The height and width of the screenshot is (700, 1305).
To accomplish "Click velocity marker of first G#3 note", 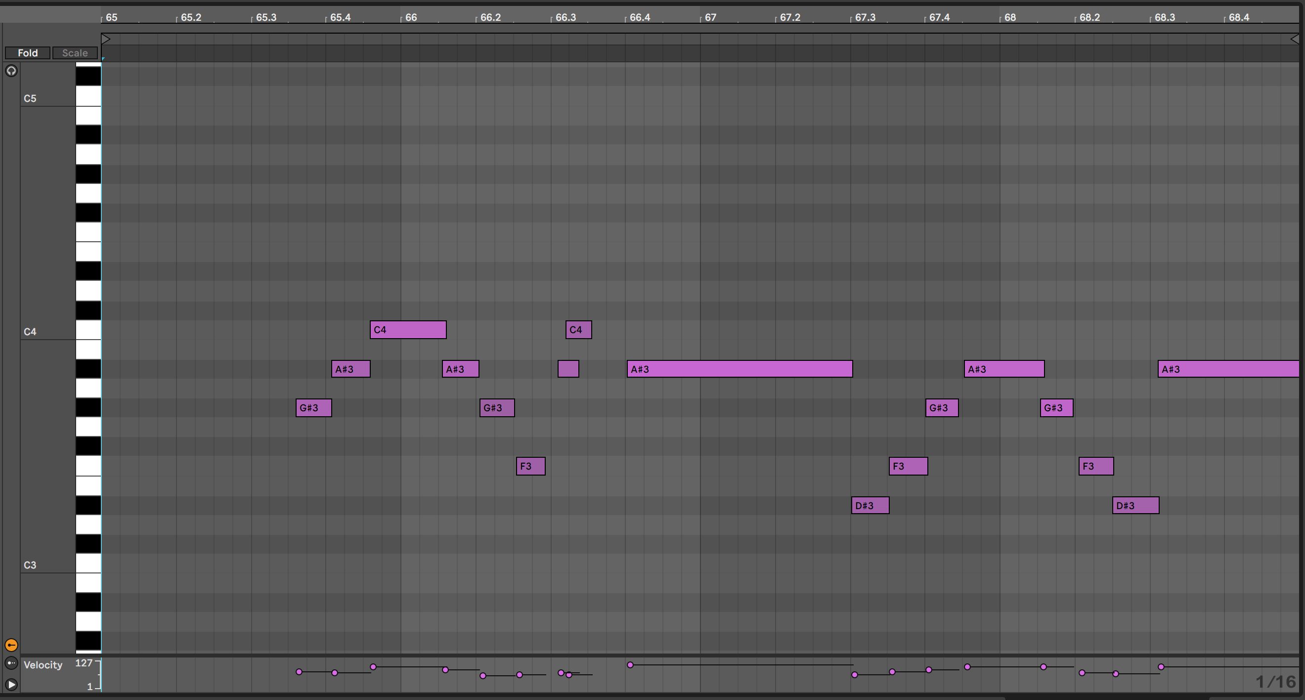I will tap(299, 672).
